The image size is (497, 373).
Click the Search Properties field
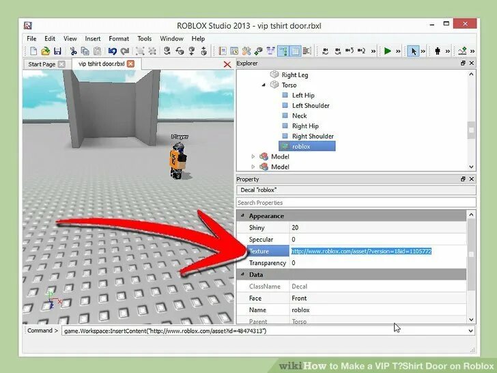(356, 202)
